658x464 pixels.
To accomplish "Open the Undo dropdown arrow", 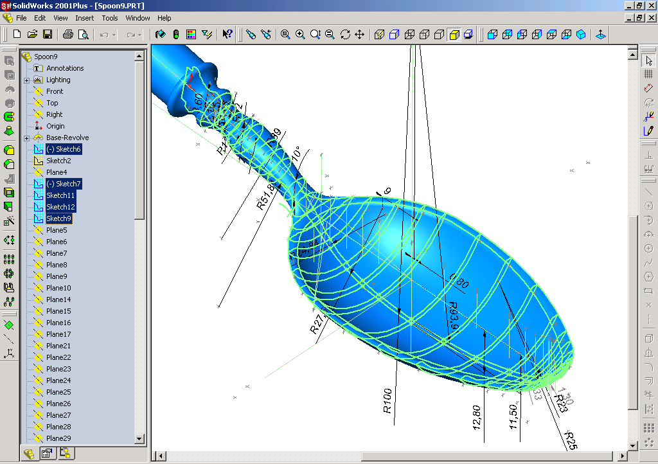I will (x=114, y=35).
